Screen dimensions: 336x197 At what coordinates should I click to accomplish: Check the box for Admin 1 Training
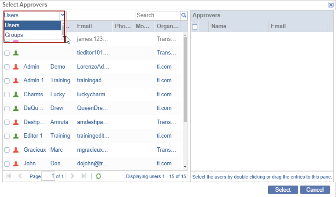7,81
